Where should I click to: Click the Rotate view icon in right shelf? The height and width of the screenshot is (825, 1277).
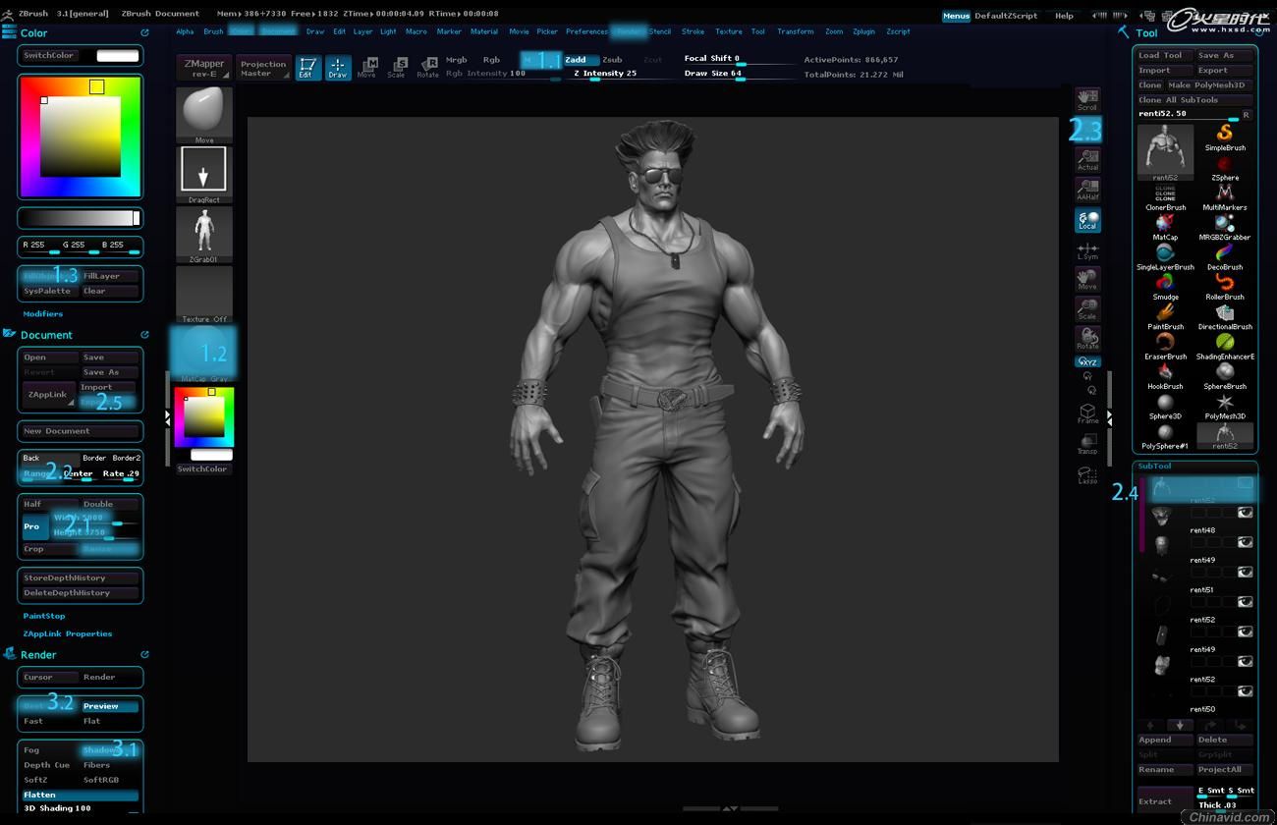coord(1087,338)
